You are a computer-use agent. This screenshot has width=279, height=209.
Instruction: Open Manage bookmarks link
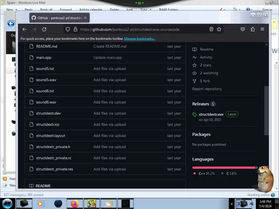pyautogui.click(x=140, y=39)
